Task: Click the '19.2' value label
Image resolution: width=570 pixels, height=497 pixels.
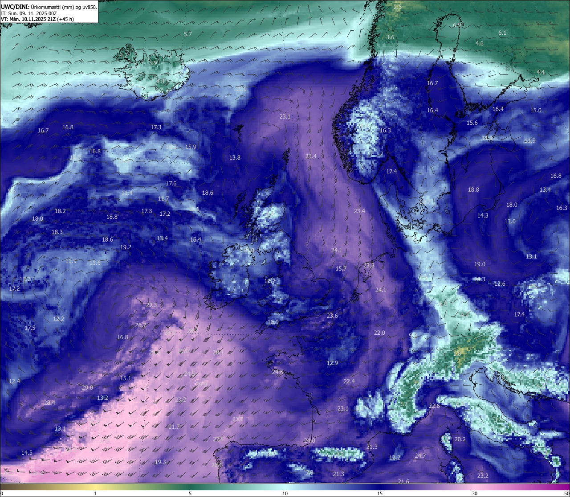Action: tap(126, 247)
